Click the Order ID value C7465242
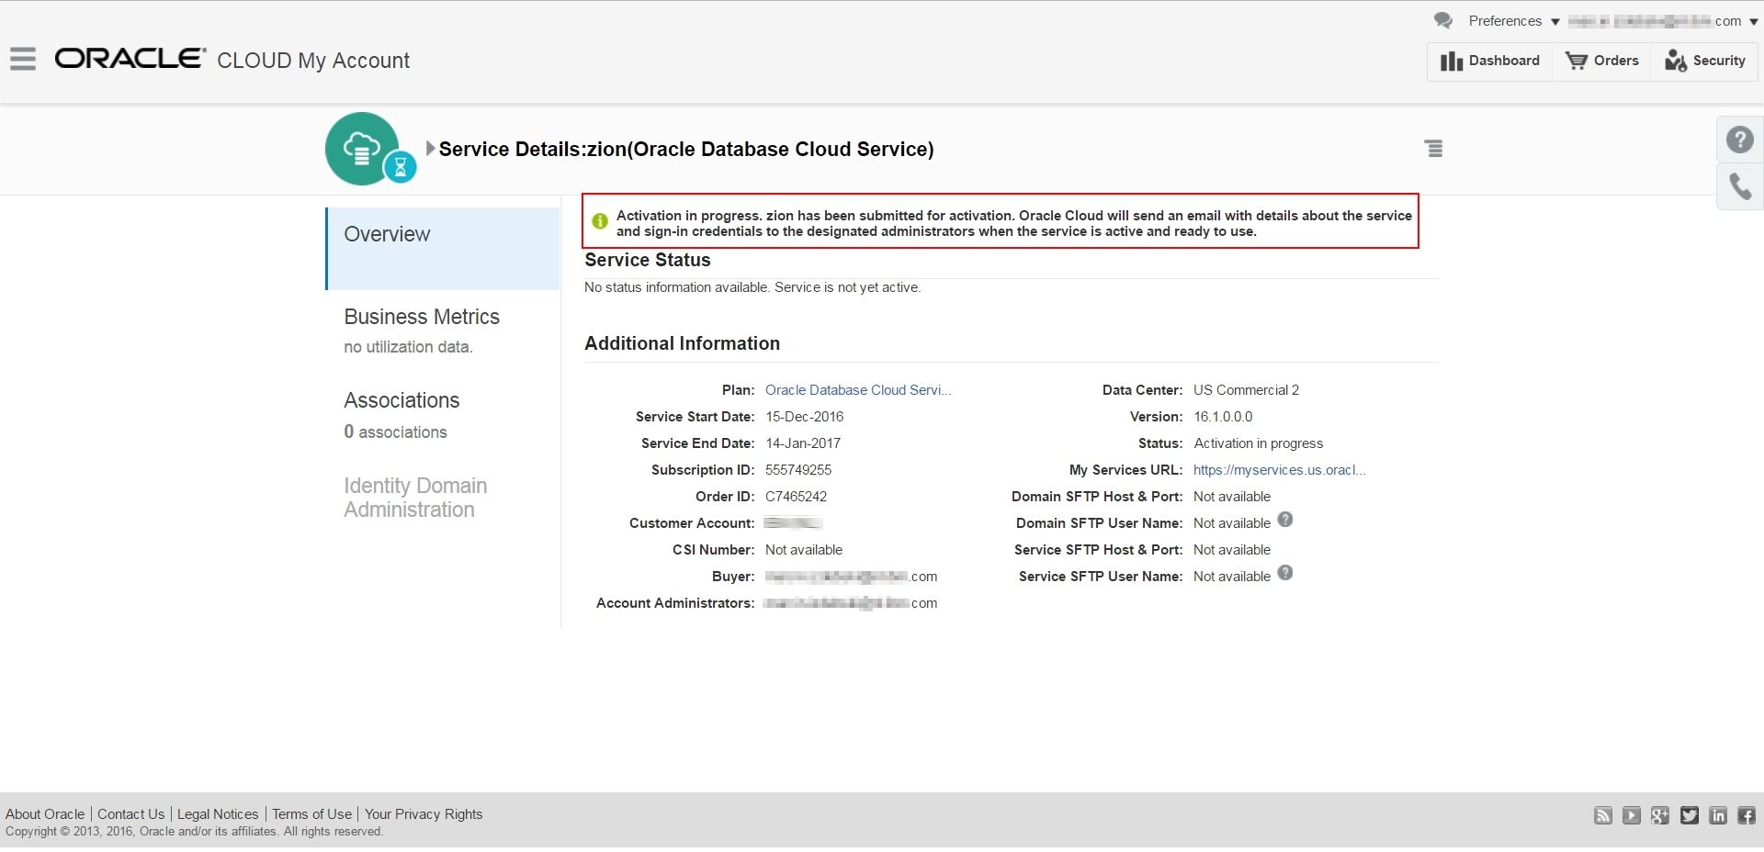Screen dimensions: 1764x852 point(796,497)
